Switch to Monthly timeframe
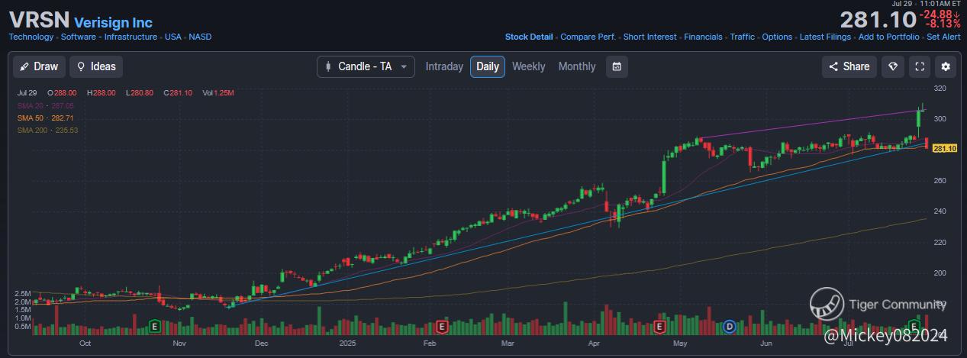Image resolution: width=967 pixels, height=358 pixels. coord(576,66)
